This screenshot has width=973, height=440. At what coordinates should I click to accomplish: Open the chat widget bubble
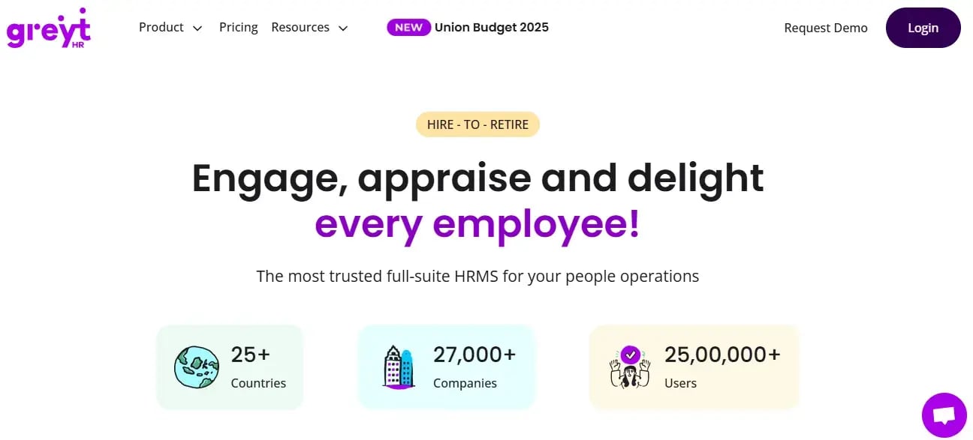(x=944, y=415)
